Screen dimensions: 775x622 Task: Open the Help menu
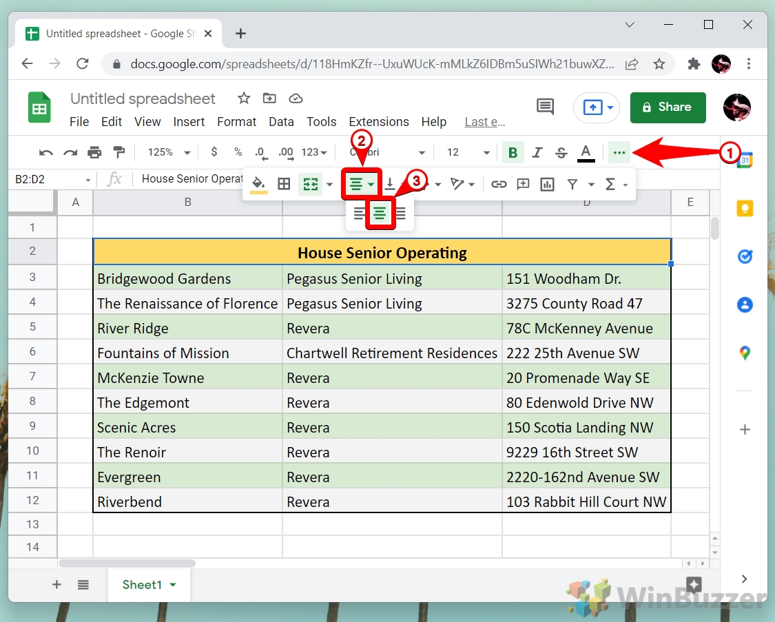coord(433,121)
